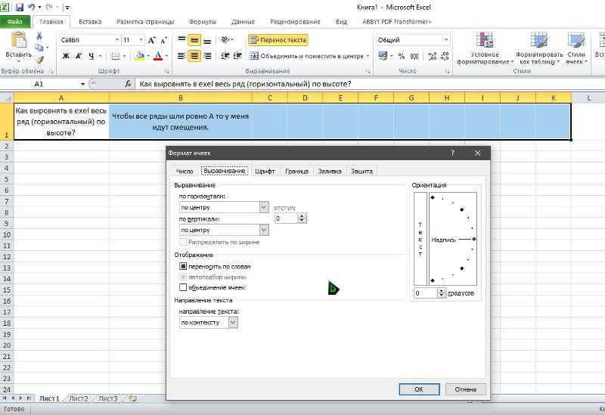This screenshot has height=415, width=605.
Task: Click Increase Indent icon
Action: pyautogui.click(x=237, y=56)
